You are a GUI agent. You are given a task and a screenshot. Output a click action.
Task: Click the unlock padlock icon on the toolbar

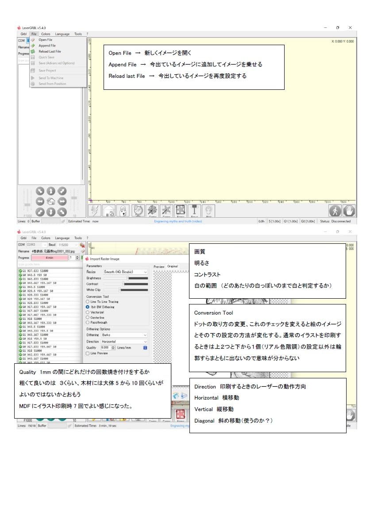[x=122, y=211]
